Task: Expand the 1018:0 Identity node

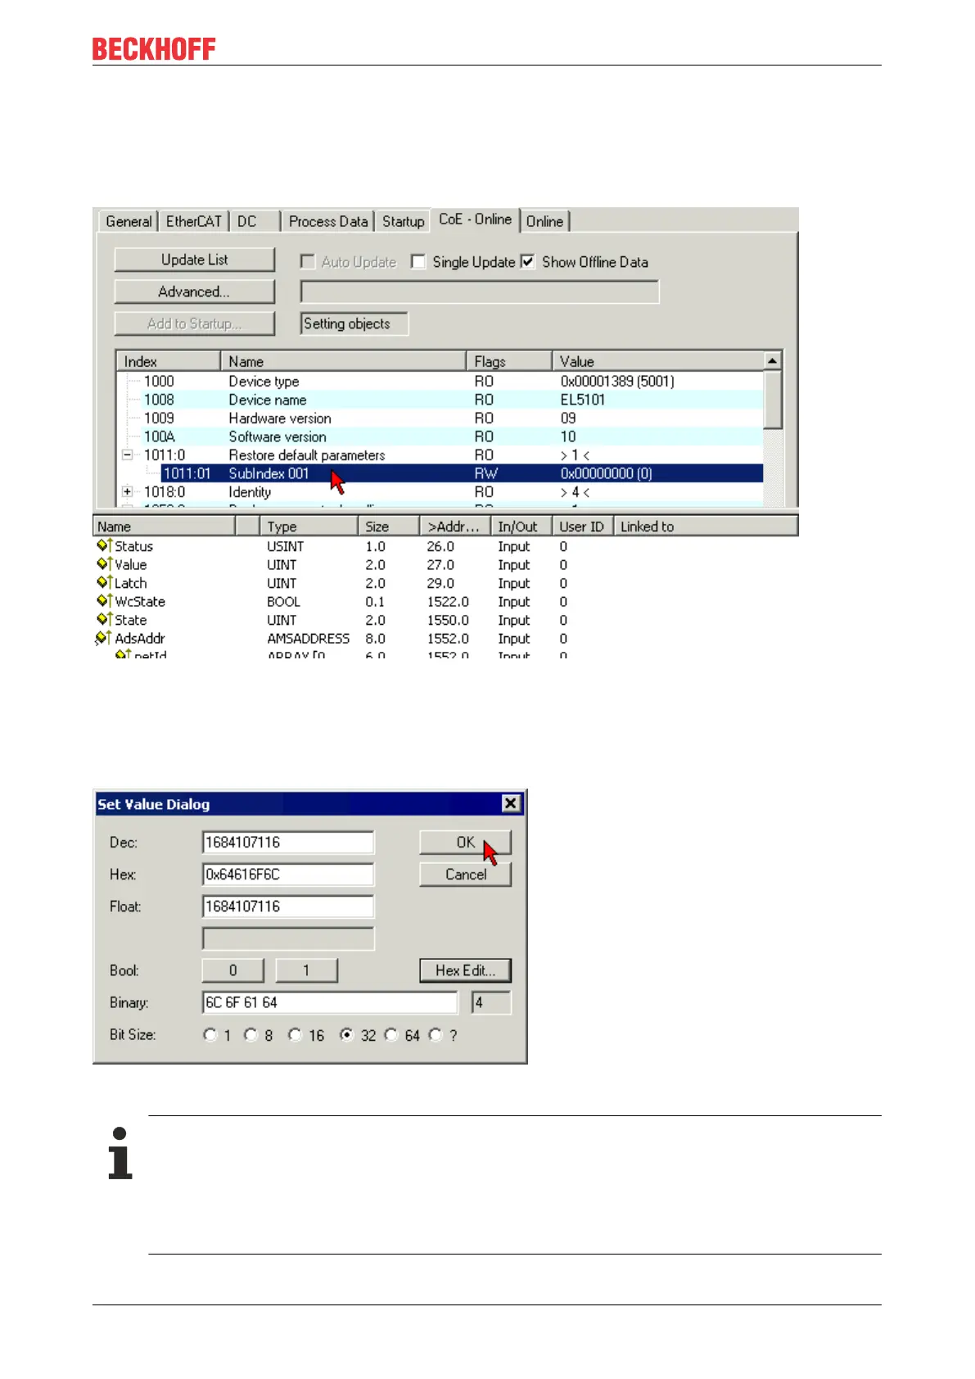Action: pyautogui.click(x=128, y=491)
